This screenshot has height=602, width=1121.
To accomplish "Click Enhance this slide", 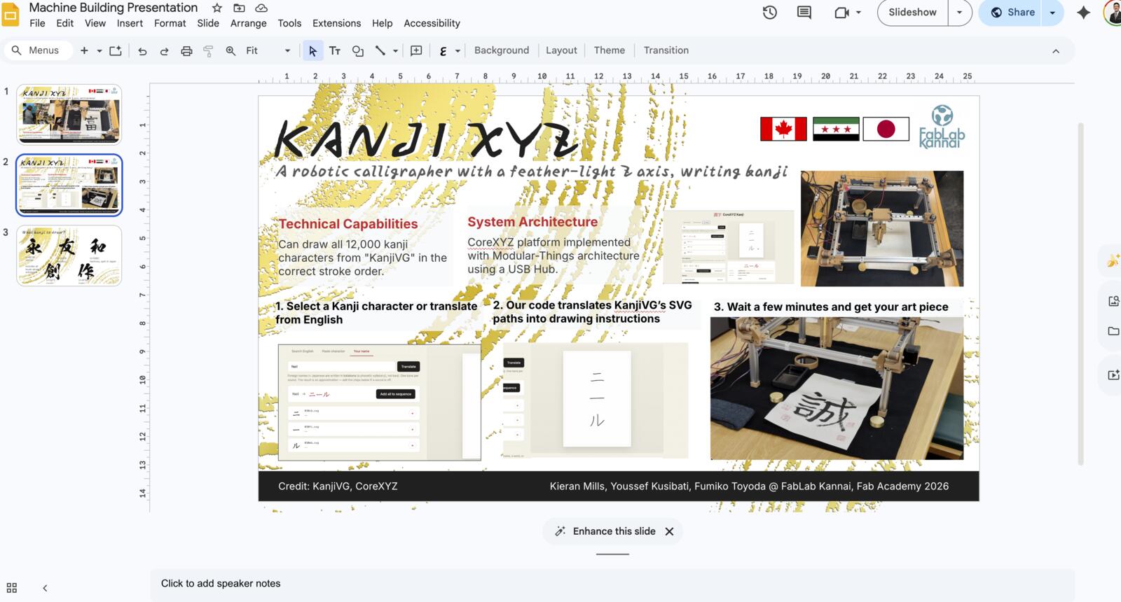I will (605, 531).
